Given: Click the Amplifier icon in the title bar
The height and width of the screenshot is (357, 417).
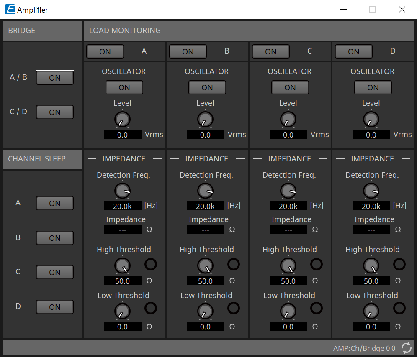Looking at the screenshot, I should [x=9, y=9].
